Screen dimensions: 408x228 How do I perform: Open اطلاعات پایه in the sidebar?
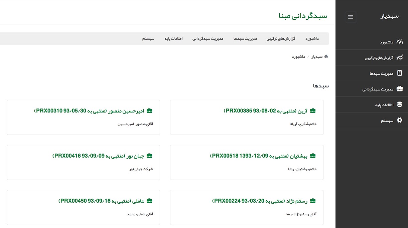pyautogui.click(x=372, y=105)
